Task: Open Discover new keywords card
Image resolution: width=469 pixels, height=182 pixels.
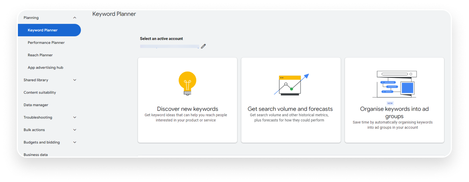Action: click(x=187, y=100)
